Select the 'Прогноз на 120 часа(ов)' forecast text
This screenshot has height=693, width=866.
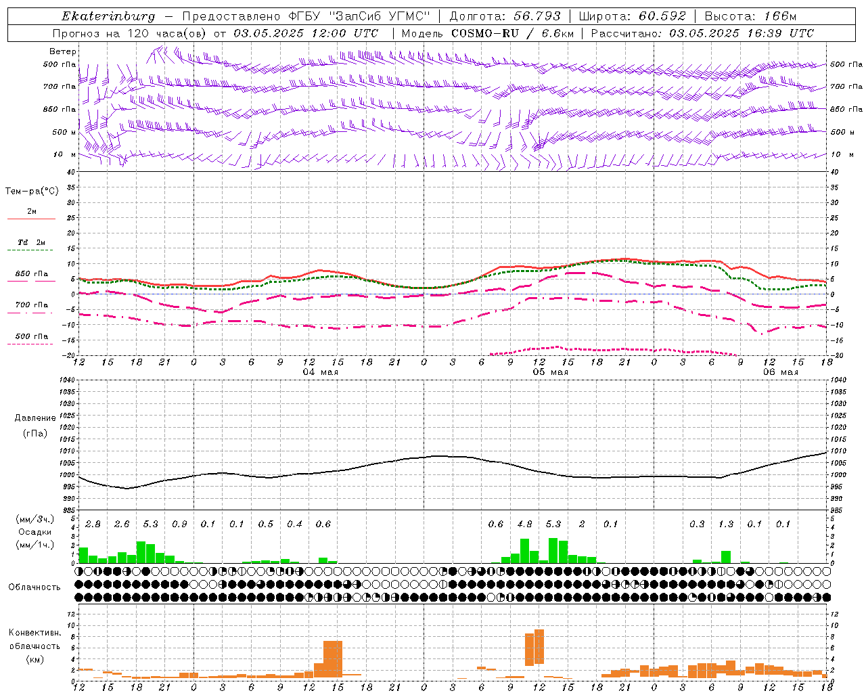pyautogui.click(x=130, y=33)
